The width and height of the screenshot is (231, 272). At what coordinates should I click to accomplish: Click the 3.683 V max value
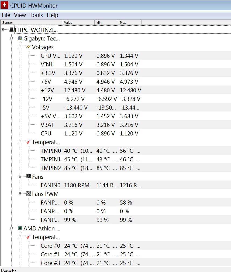(x=129, y=116)
